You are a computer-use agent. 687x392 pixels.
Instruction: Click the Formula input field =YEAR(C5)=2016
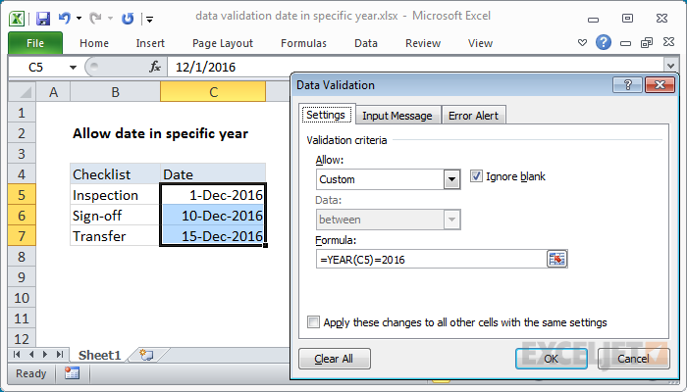click(x=432, y=260)
